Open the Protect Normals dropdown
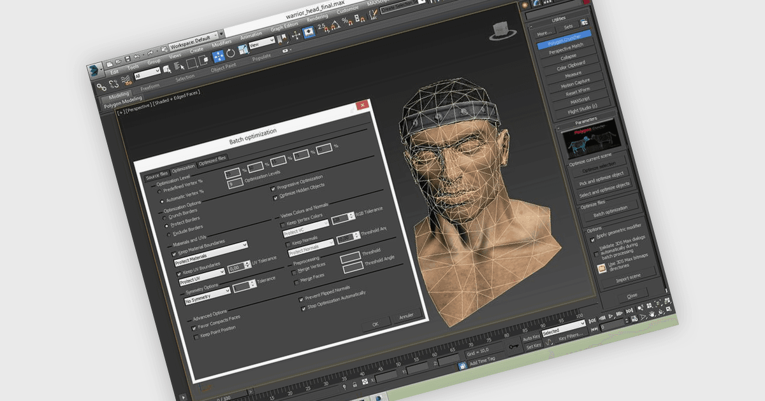Image resolution: width=765 pixels, height=401 pixels. tap(312, 248)
